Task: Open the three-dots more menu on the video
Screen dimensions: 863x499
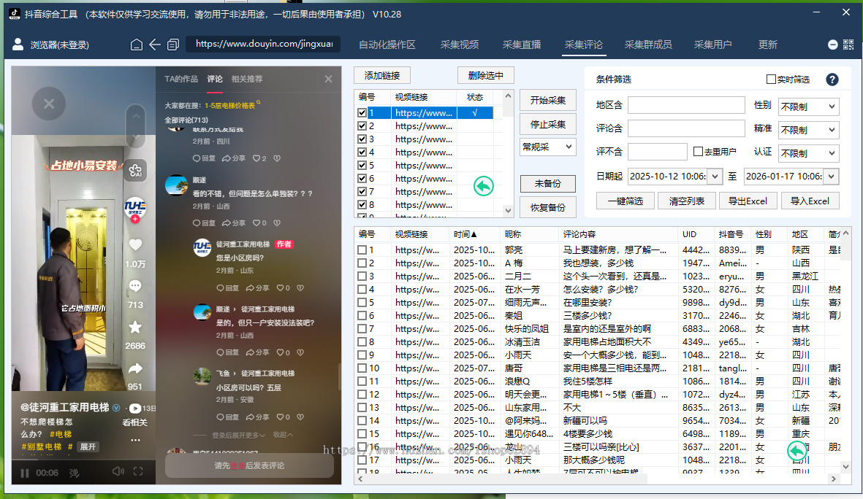Action: pyautogui.click(x=135, y=440)
